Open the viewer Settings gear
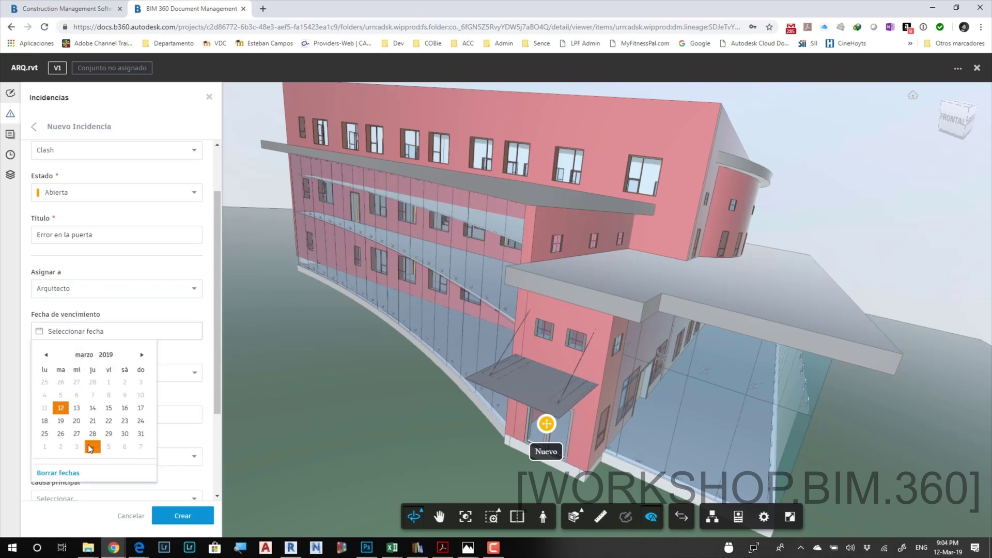992x558 pixels. point(764,517)
